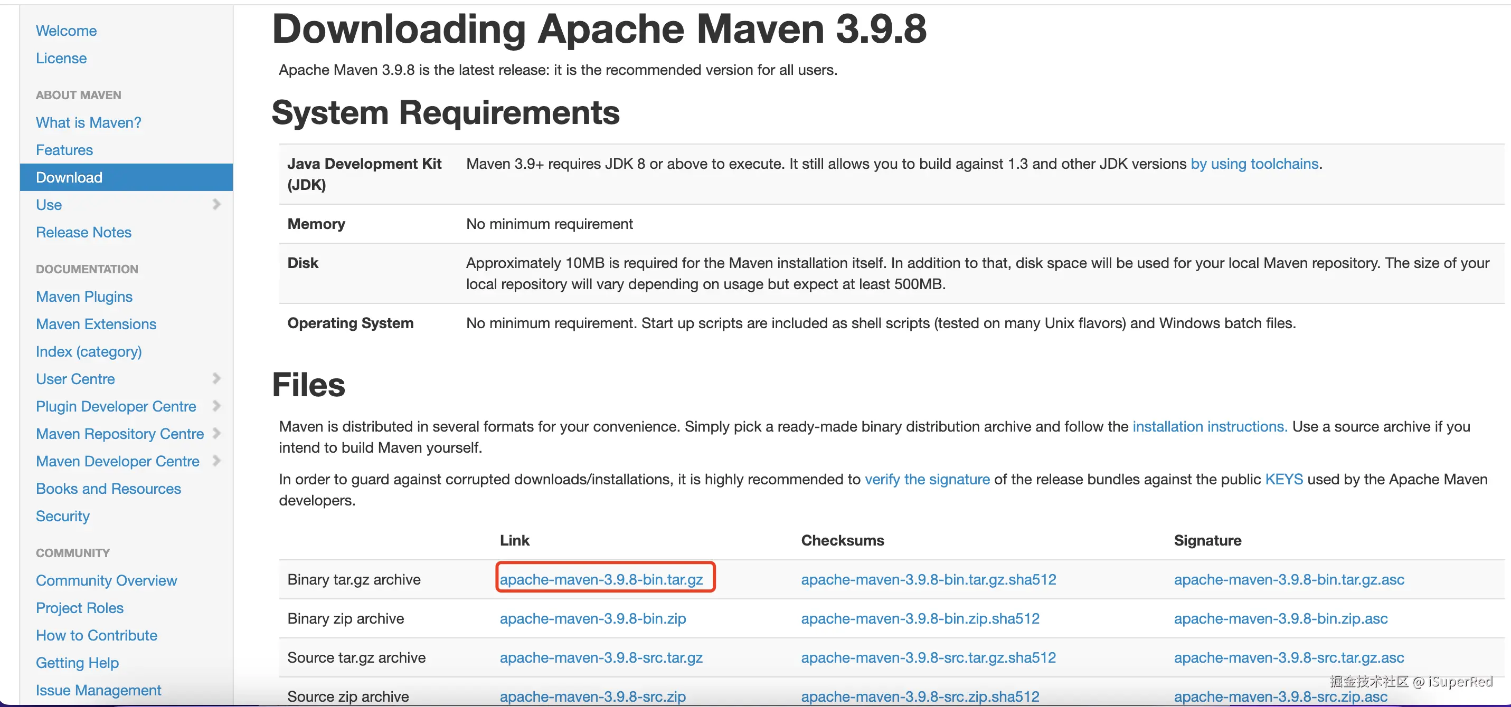Expand User Centre chevron arrow

[x=216, y=378]
